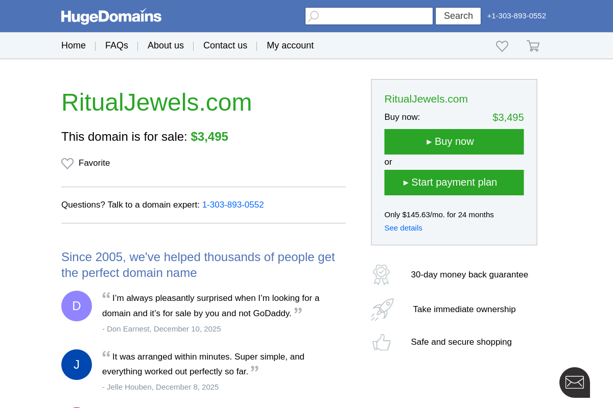Open the envelope chat widget
The image size is (613, 408).
tap(574, 382)
